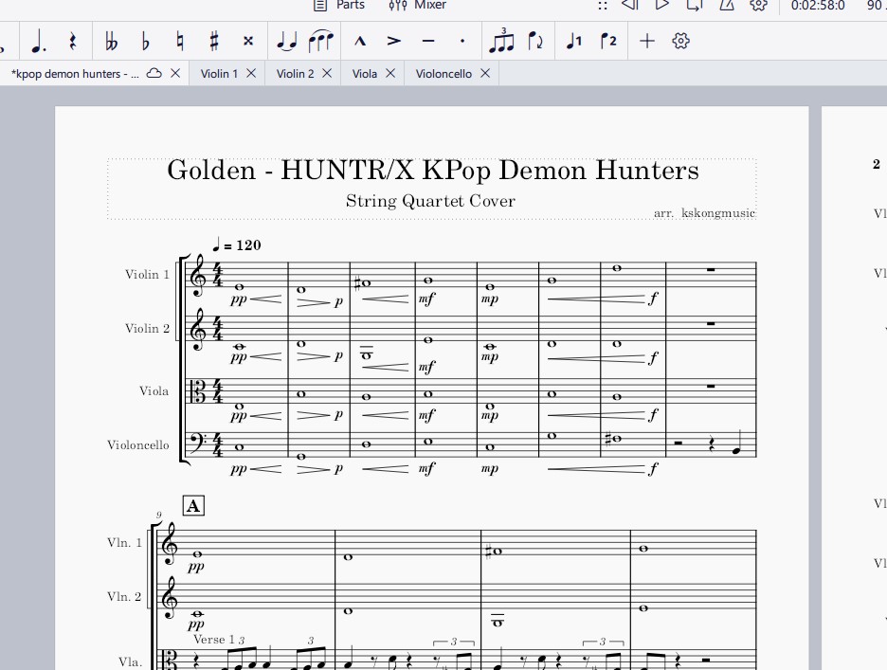
Task: Select the page number 2 on the next page
Action: click(877, 164)
